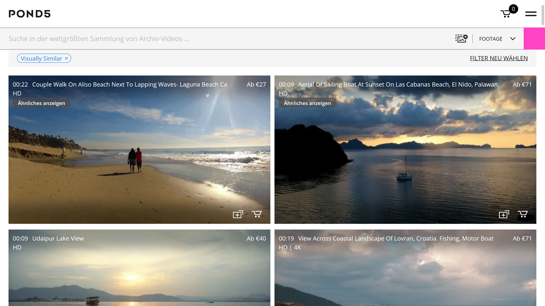Expand the FOOTAGE media type dropdown
The height and width of the screenshot is (306, 545).
[x=490, y=39]
